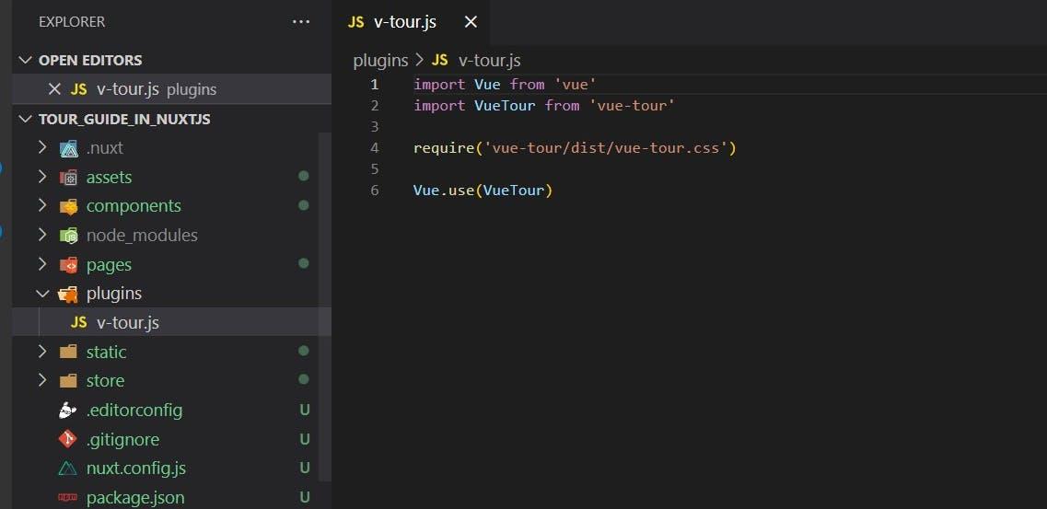Image resolution: width=1047 pixels, height=509 pixels.
Task: Select the plugins folder label
Action: 114,294
